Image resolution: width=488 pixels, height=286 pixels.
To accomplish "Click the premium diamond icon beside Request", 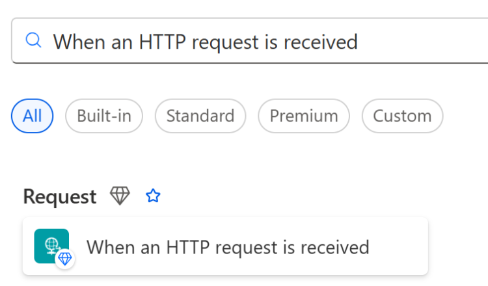I will (x=120, y=196).
